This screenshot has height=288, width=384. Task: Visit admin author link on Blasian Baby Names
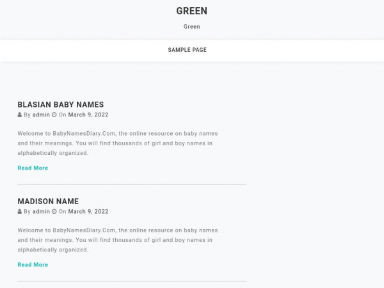[41, 115]
